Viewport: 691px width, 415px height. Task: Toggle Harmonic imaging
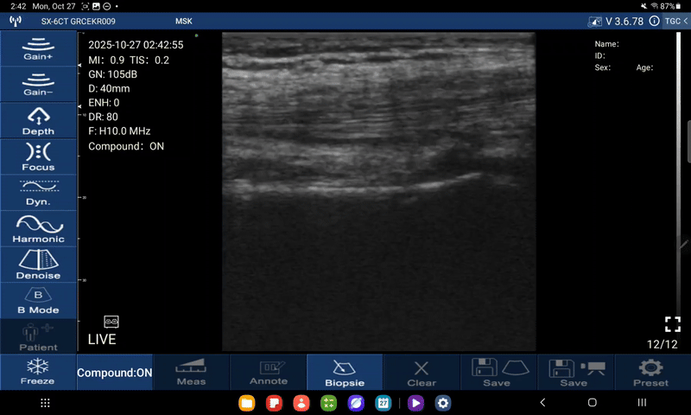[38, 229]
